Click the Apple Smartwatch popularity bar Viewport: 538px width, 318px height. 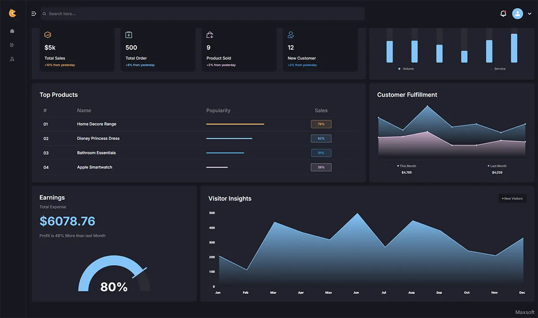click(217, 167)
